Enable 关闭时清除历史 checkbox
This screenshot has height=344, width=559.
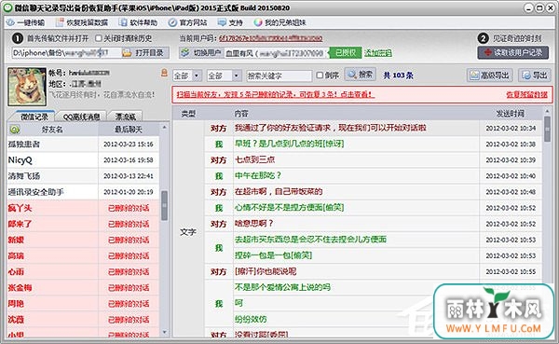coord(99,38)
